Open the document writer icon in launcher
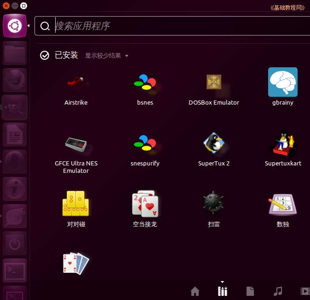The image size is (310, 300). click(15, 135)
